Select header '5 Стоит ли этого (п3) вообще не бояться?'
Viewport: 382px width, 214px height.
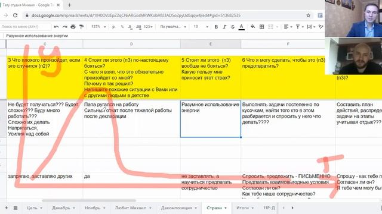coord(211,78)
